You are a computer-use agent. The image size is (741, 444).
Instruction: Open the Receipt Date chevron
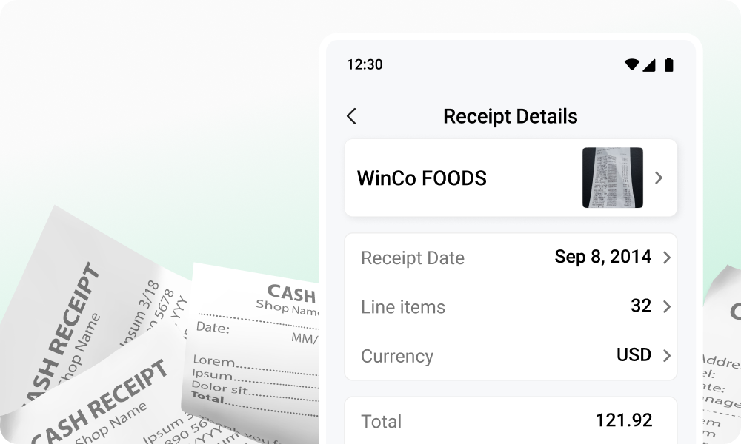pos(666,258)
